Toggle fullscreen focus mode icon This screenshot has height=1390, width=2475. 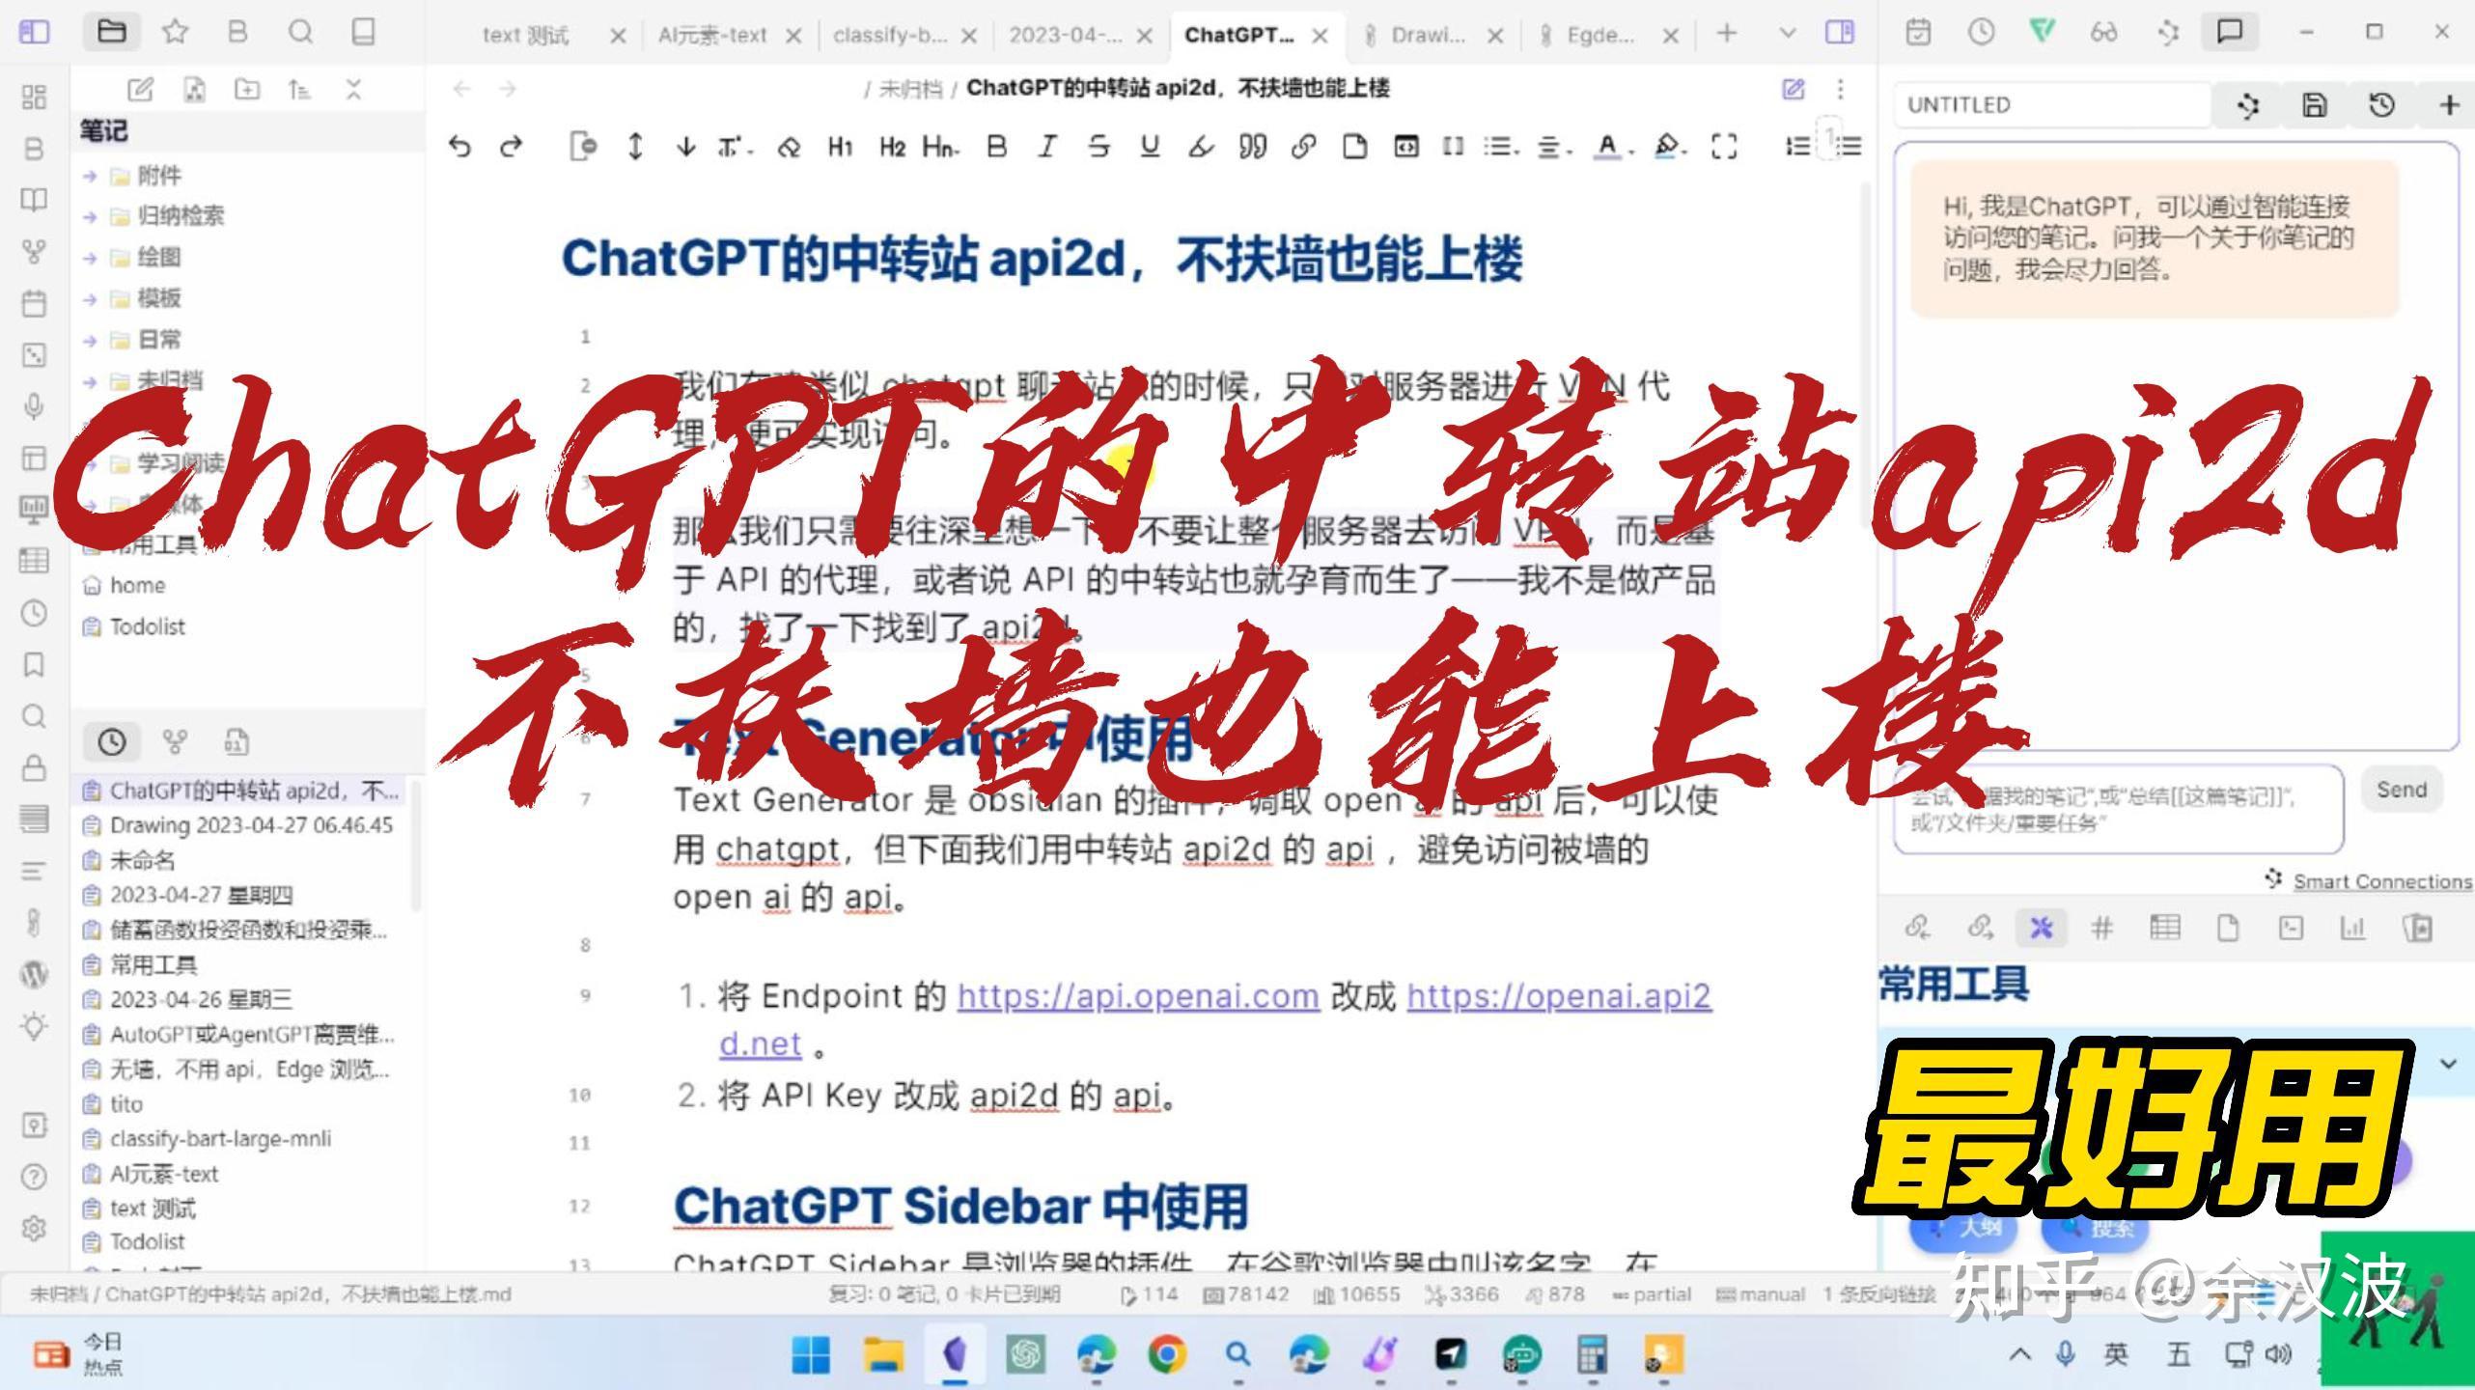coord(1724,147)
